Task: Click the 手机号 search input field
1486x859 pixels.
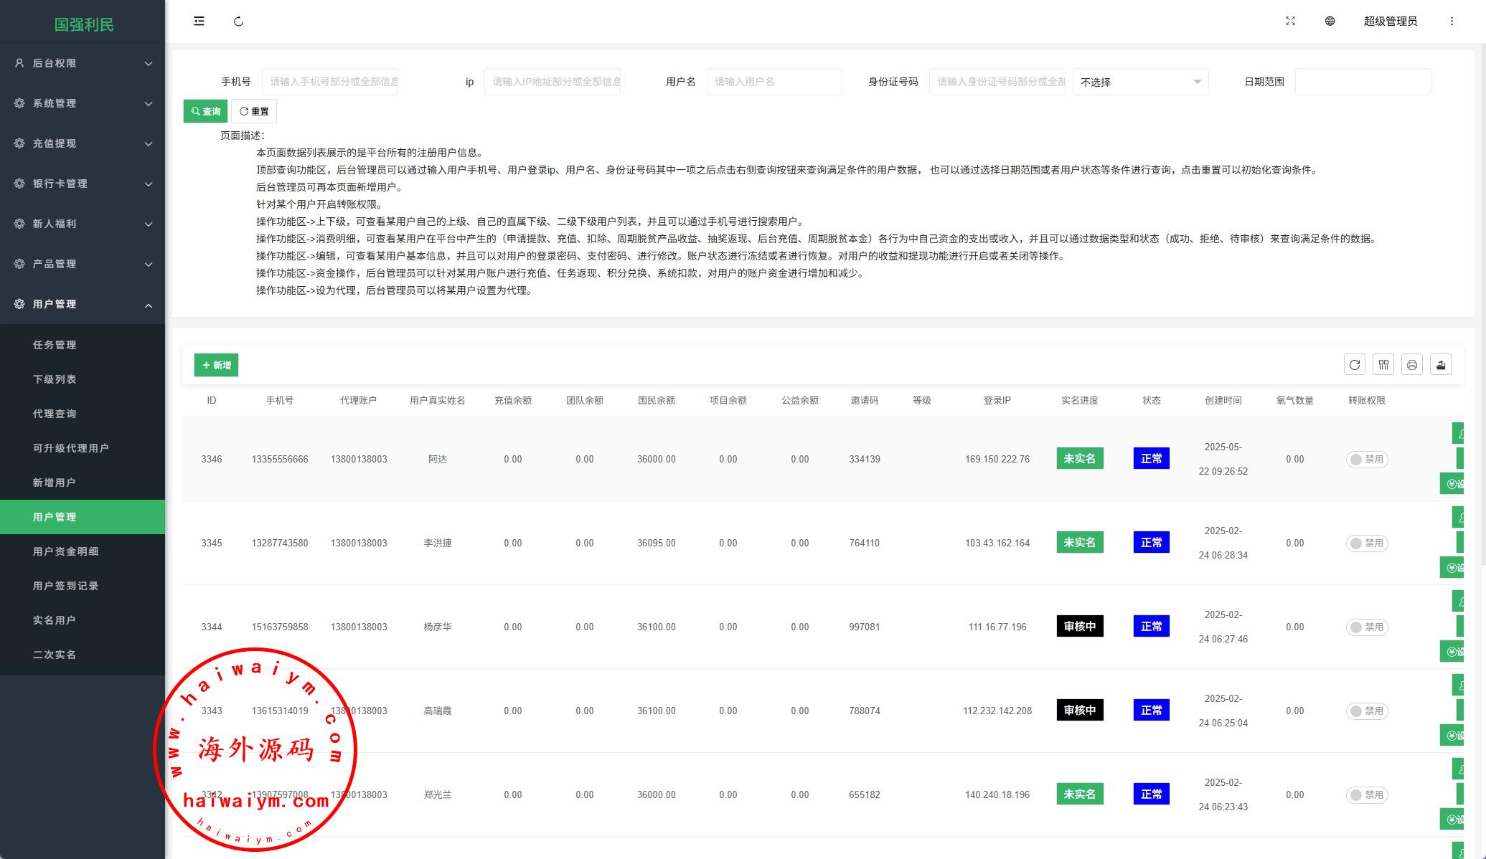Action: [x=330, y=82]
